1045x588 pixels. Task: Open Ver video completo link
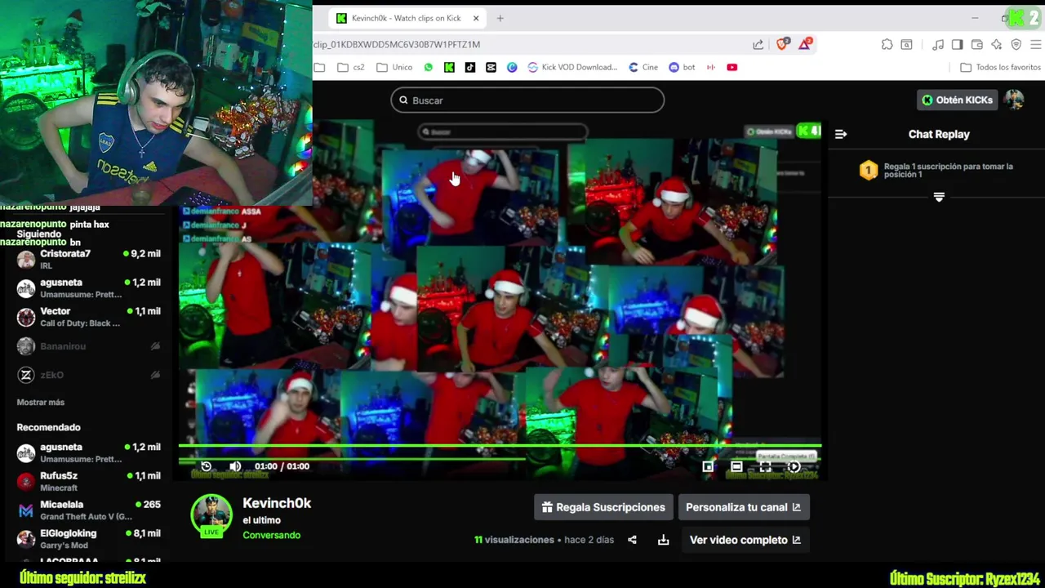coord(745,540)
